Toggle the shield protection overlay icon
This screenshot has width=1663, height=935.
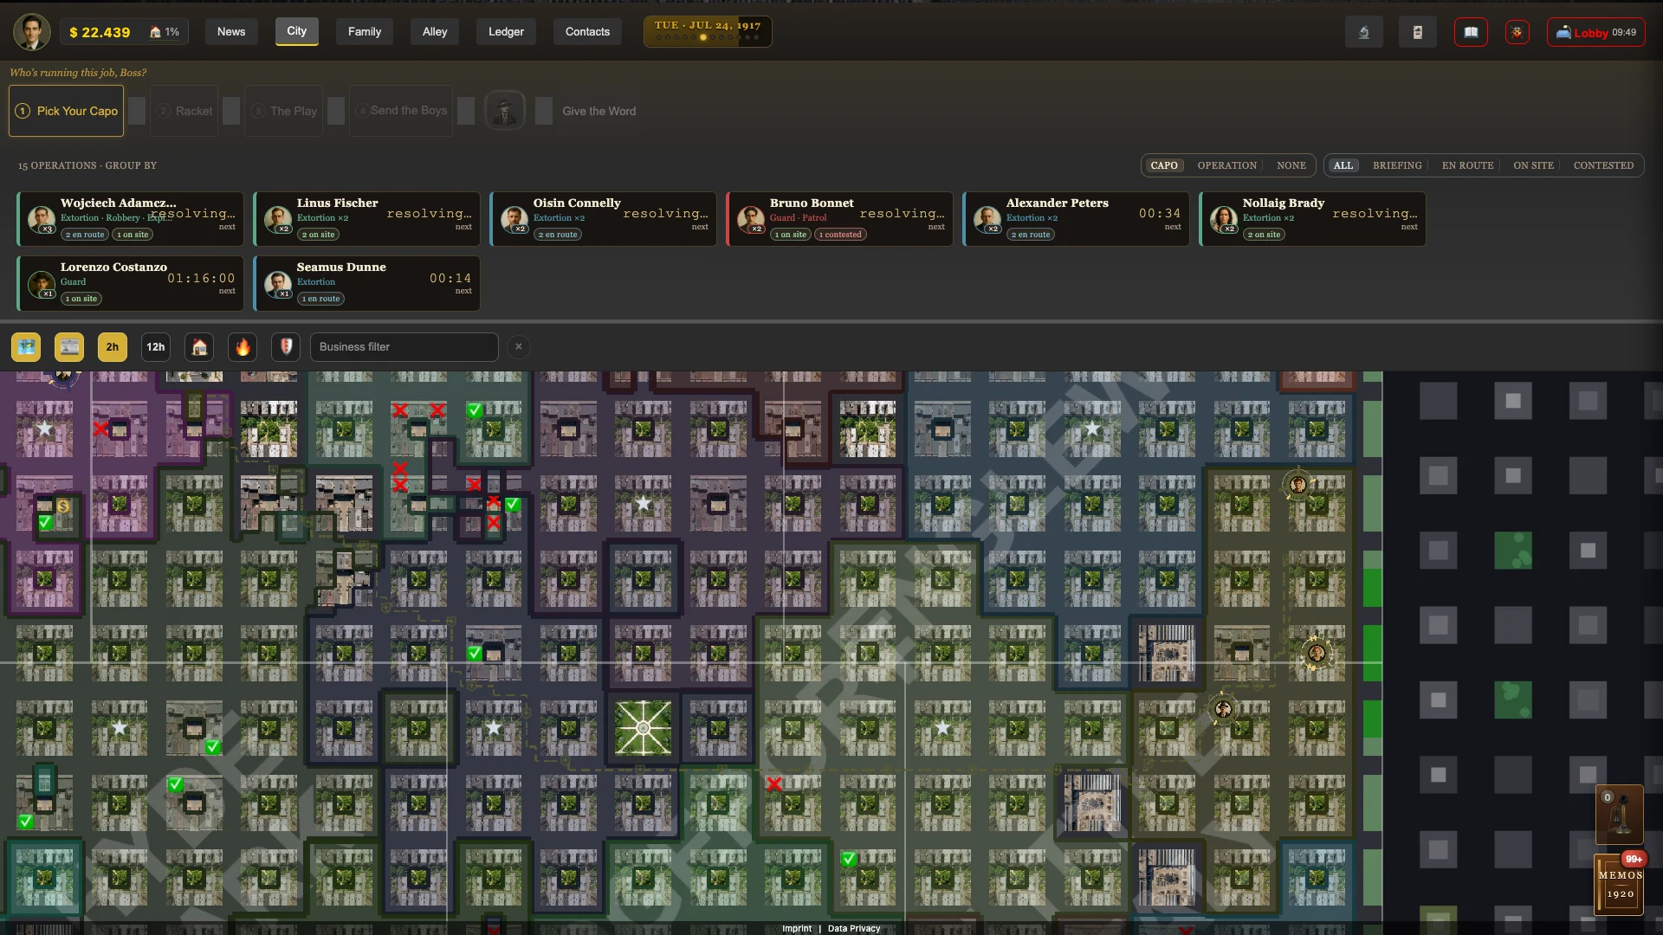point(286,347)
